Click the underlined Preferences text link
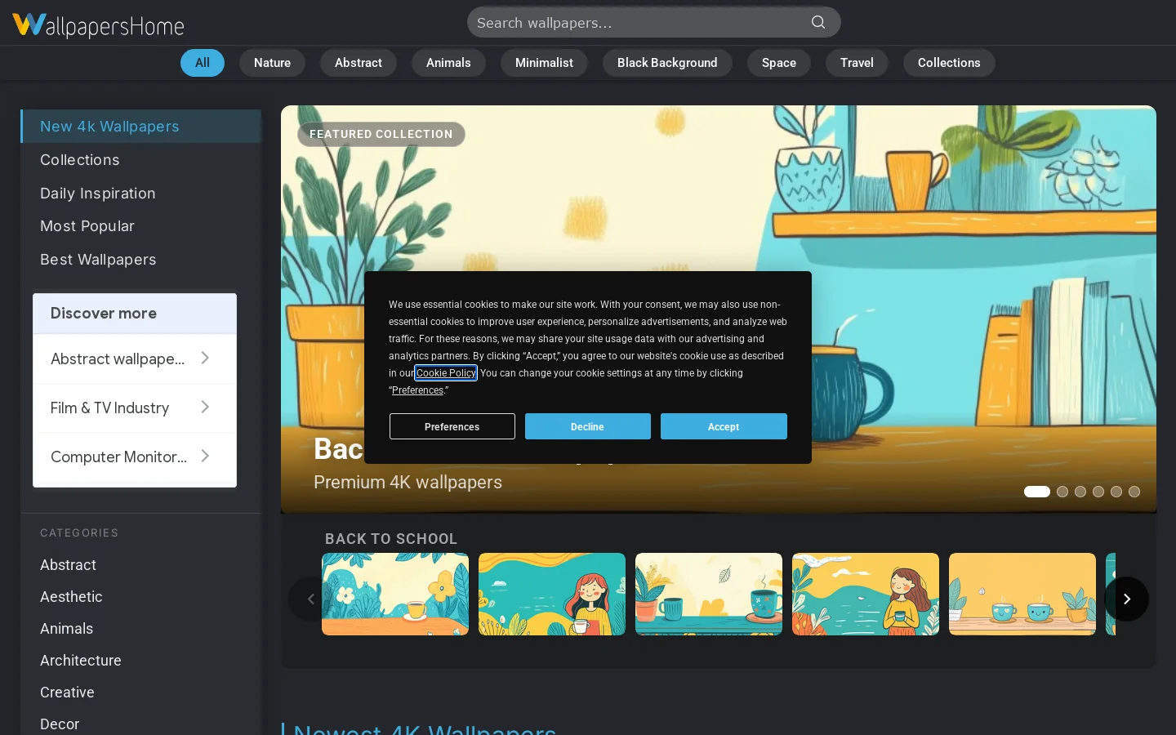 (x=417, y=390)
